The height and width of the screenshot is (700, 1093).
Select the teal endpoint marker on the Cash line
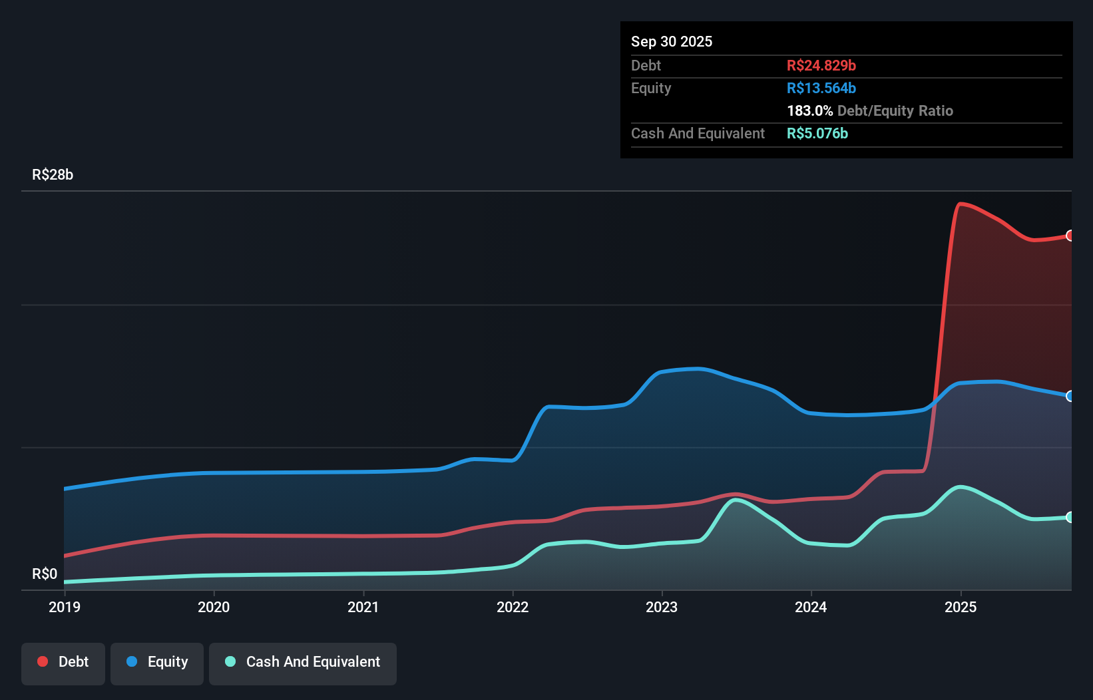tap(1070, 517)
